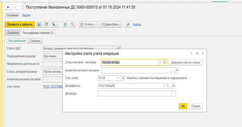
Task: Select the Списком mode
Action: click(x=35, y=41)
